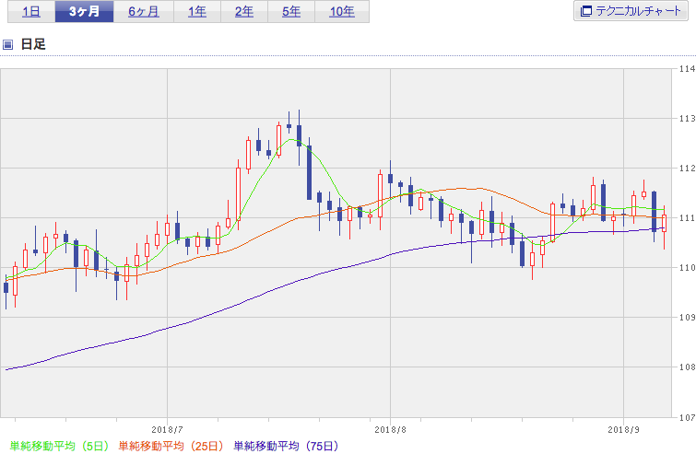Select the 5年 chart tab
This screenshot has width=696, height=454.
tap(291, 11)
